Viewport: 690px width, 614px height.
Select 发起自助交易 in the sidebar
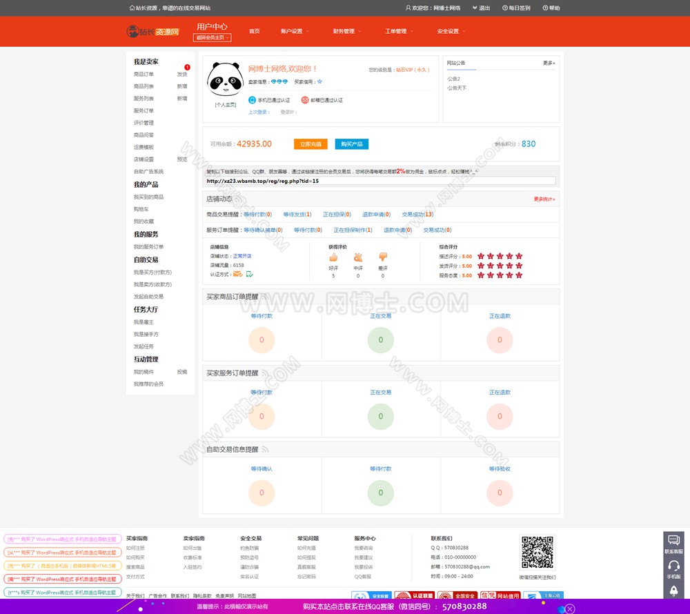[x=149, y=297]
